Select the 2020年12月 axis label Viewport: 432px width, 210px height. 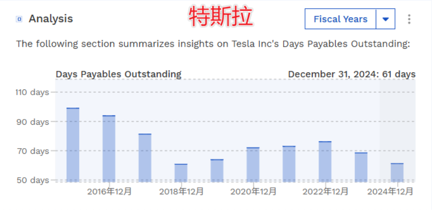pos(253,192)
